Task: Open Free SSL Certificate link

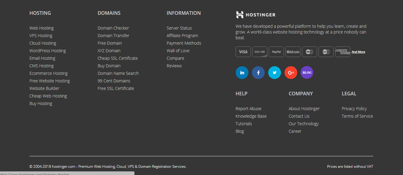Action: click(116, 88)
